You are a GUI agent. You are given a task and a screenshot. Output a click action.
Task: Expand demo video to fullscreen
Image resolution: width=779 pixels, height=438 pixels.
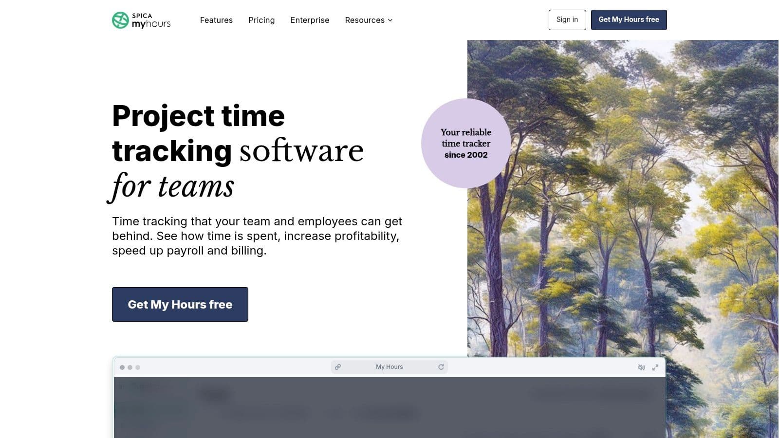coord(655,367)
